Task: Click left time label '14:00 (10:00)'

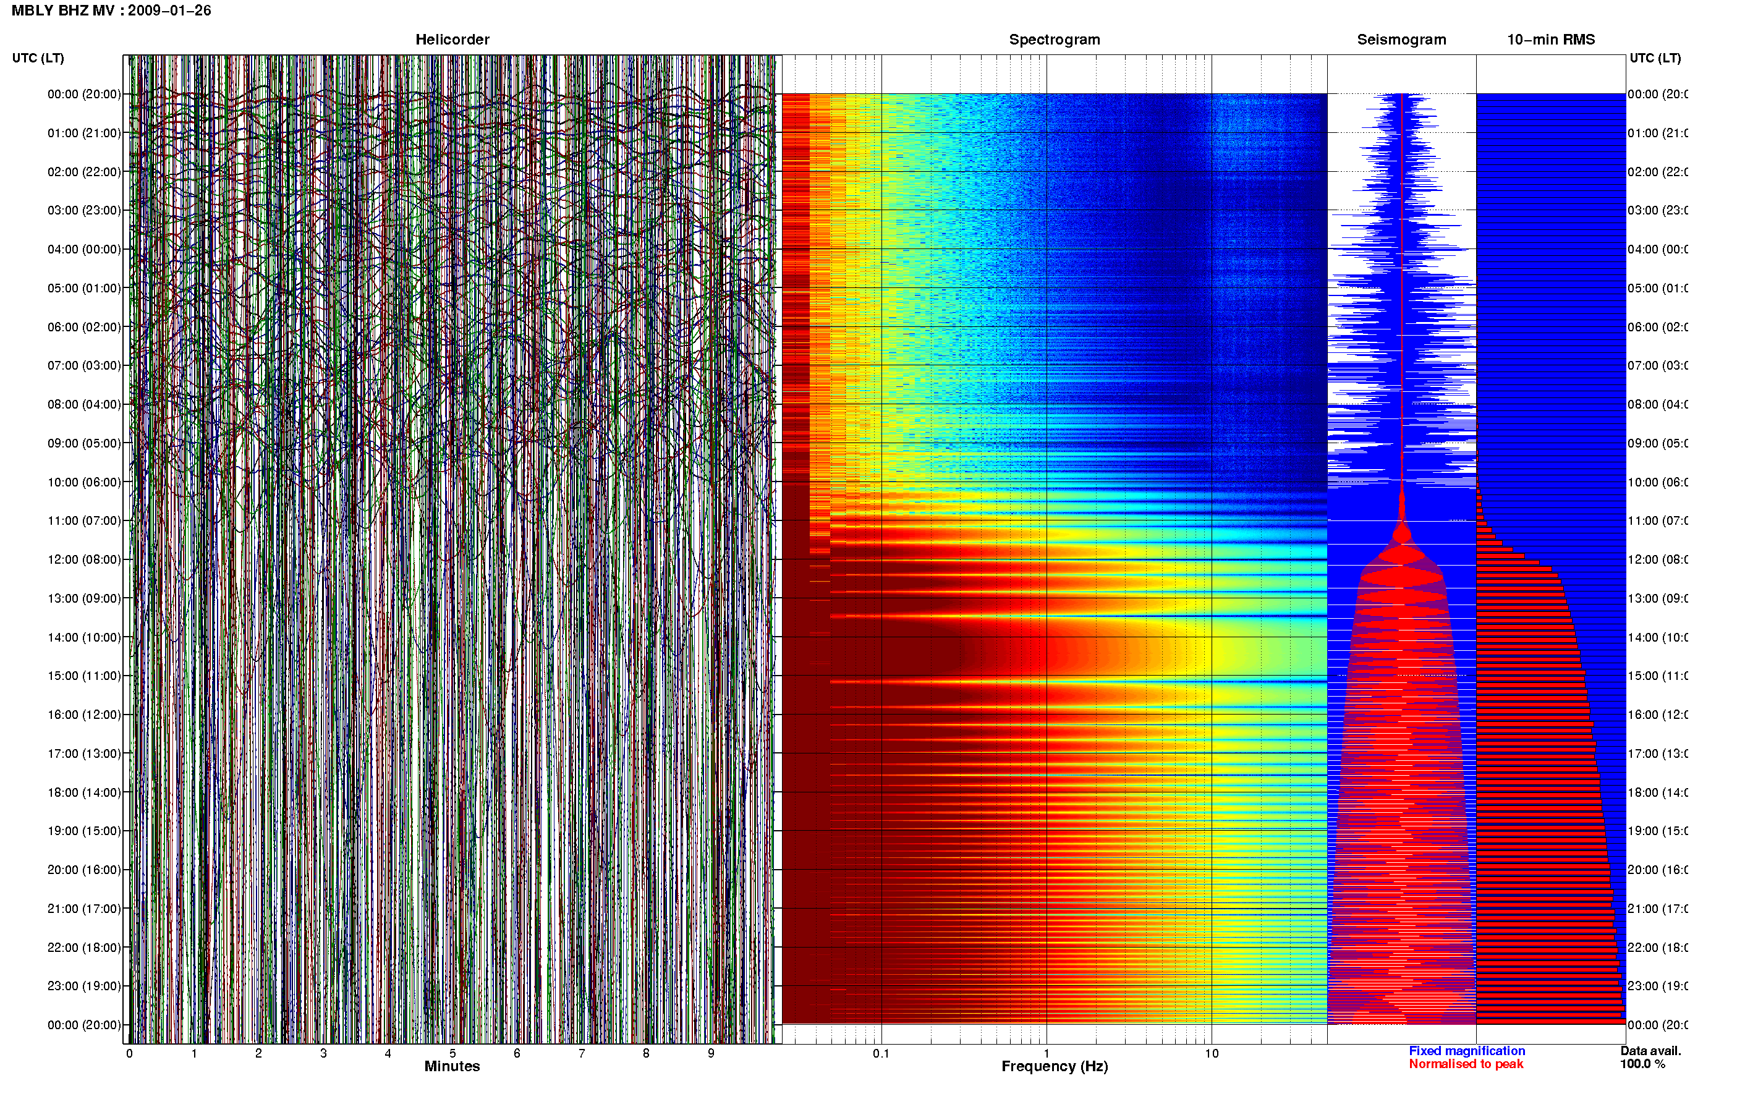Action: pyautogui.click(x=84, y=637)
